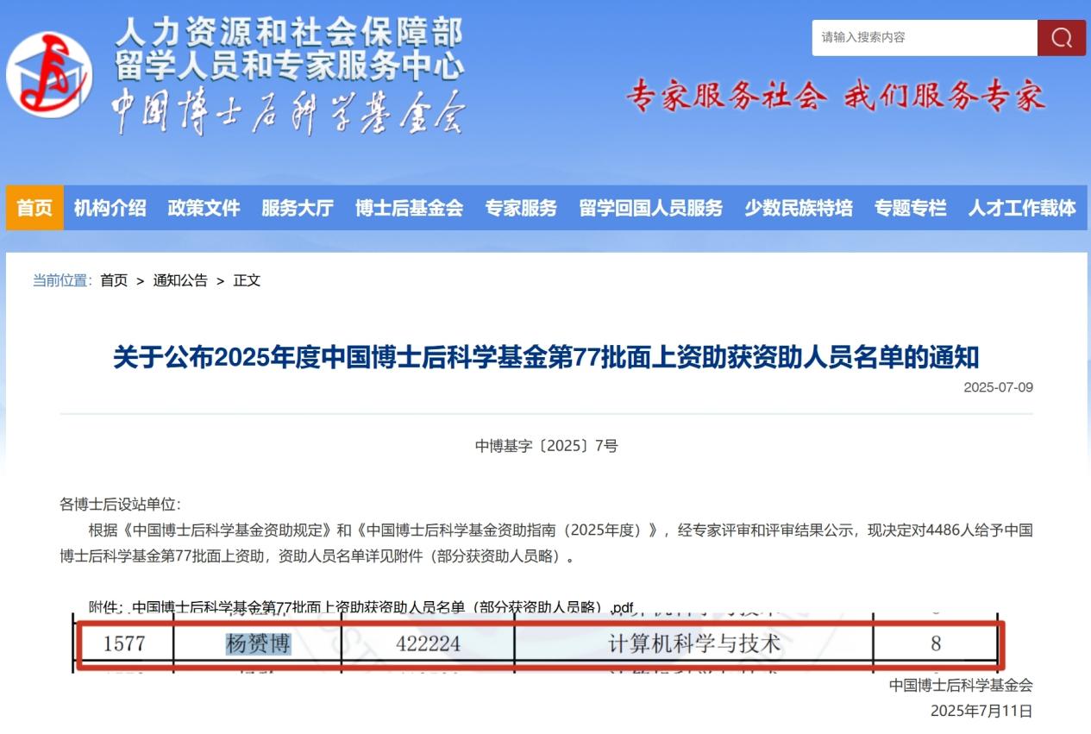Click the header title 人力资源和社会保障部
Screen dimensions: 1091x734
[289, 33]
